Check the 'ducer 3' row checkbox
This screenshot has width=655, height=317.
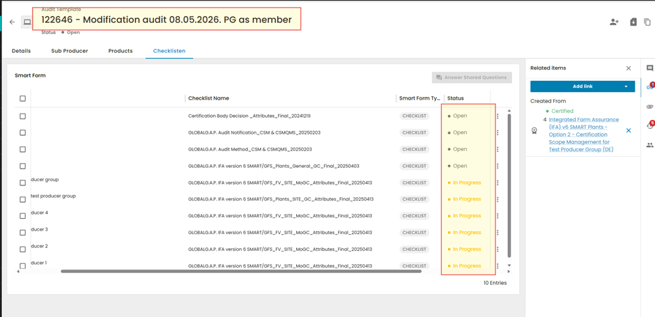click(x=22, y=233)
